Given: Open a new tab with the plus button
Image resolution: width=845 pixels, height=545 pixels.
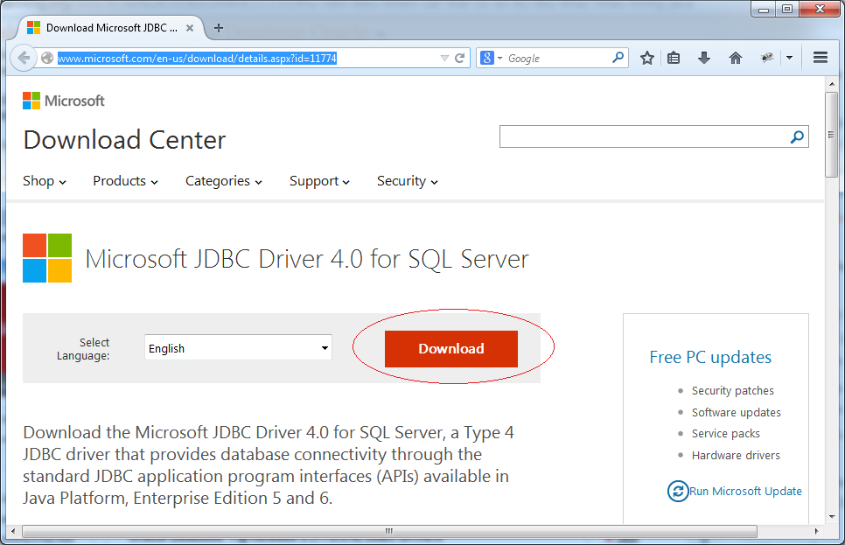Looking at the screenshot, I should click(219, 28).
